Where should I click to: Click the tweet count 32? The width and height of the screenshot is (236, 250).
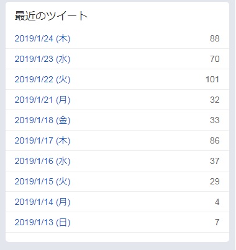[215, 100]
